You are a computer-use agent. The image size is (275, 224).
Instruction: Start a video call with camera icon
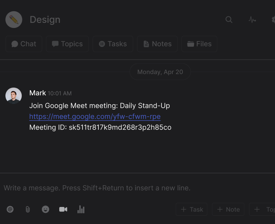pyautogui.click(x=63, y=209)
